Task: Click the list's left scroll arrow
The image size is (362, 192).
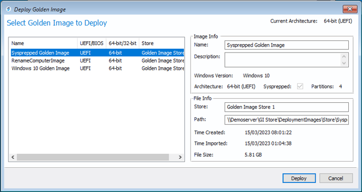Action: coord(13,157)
